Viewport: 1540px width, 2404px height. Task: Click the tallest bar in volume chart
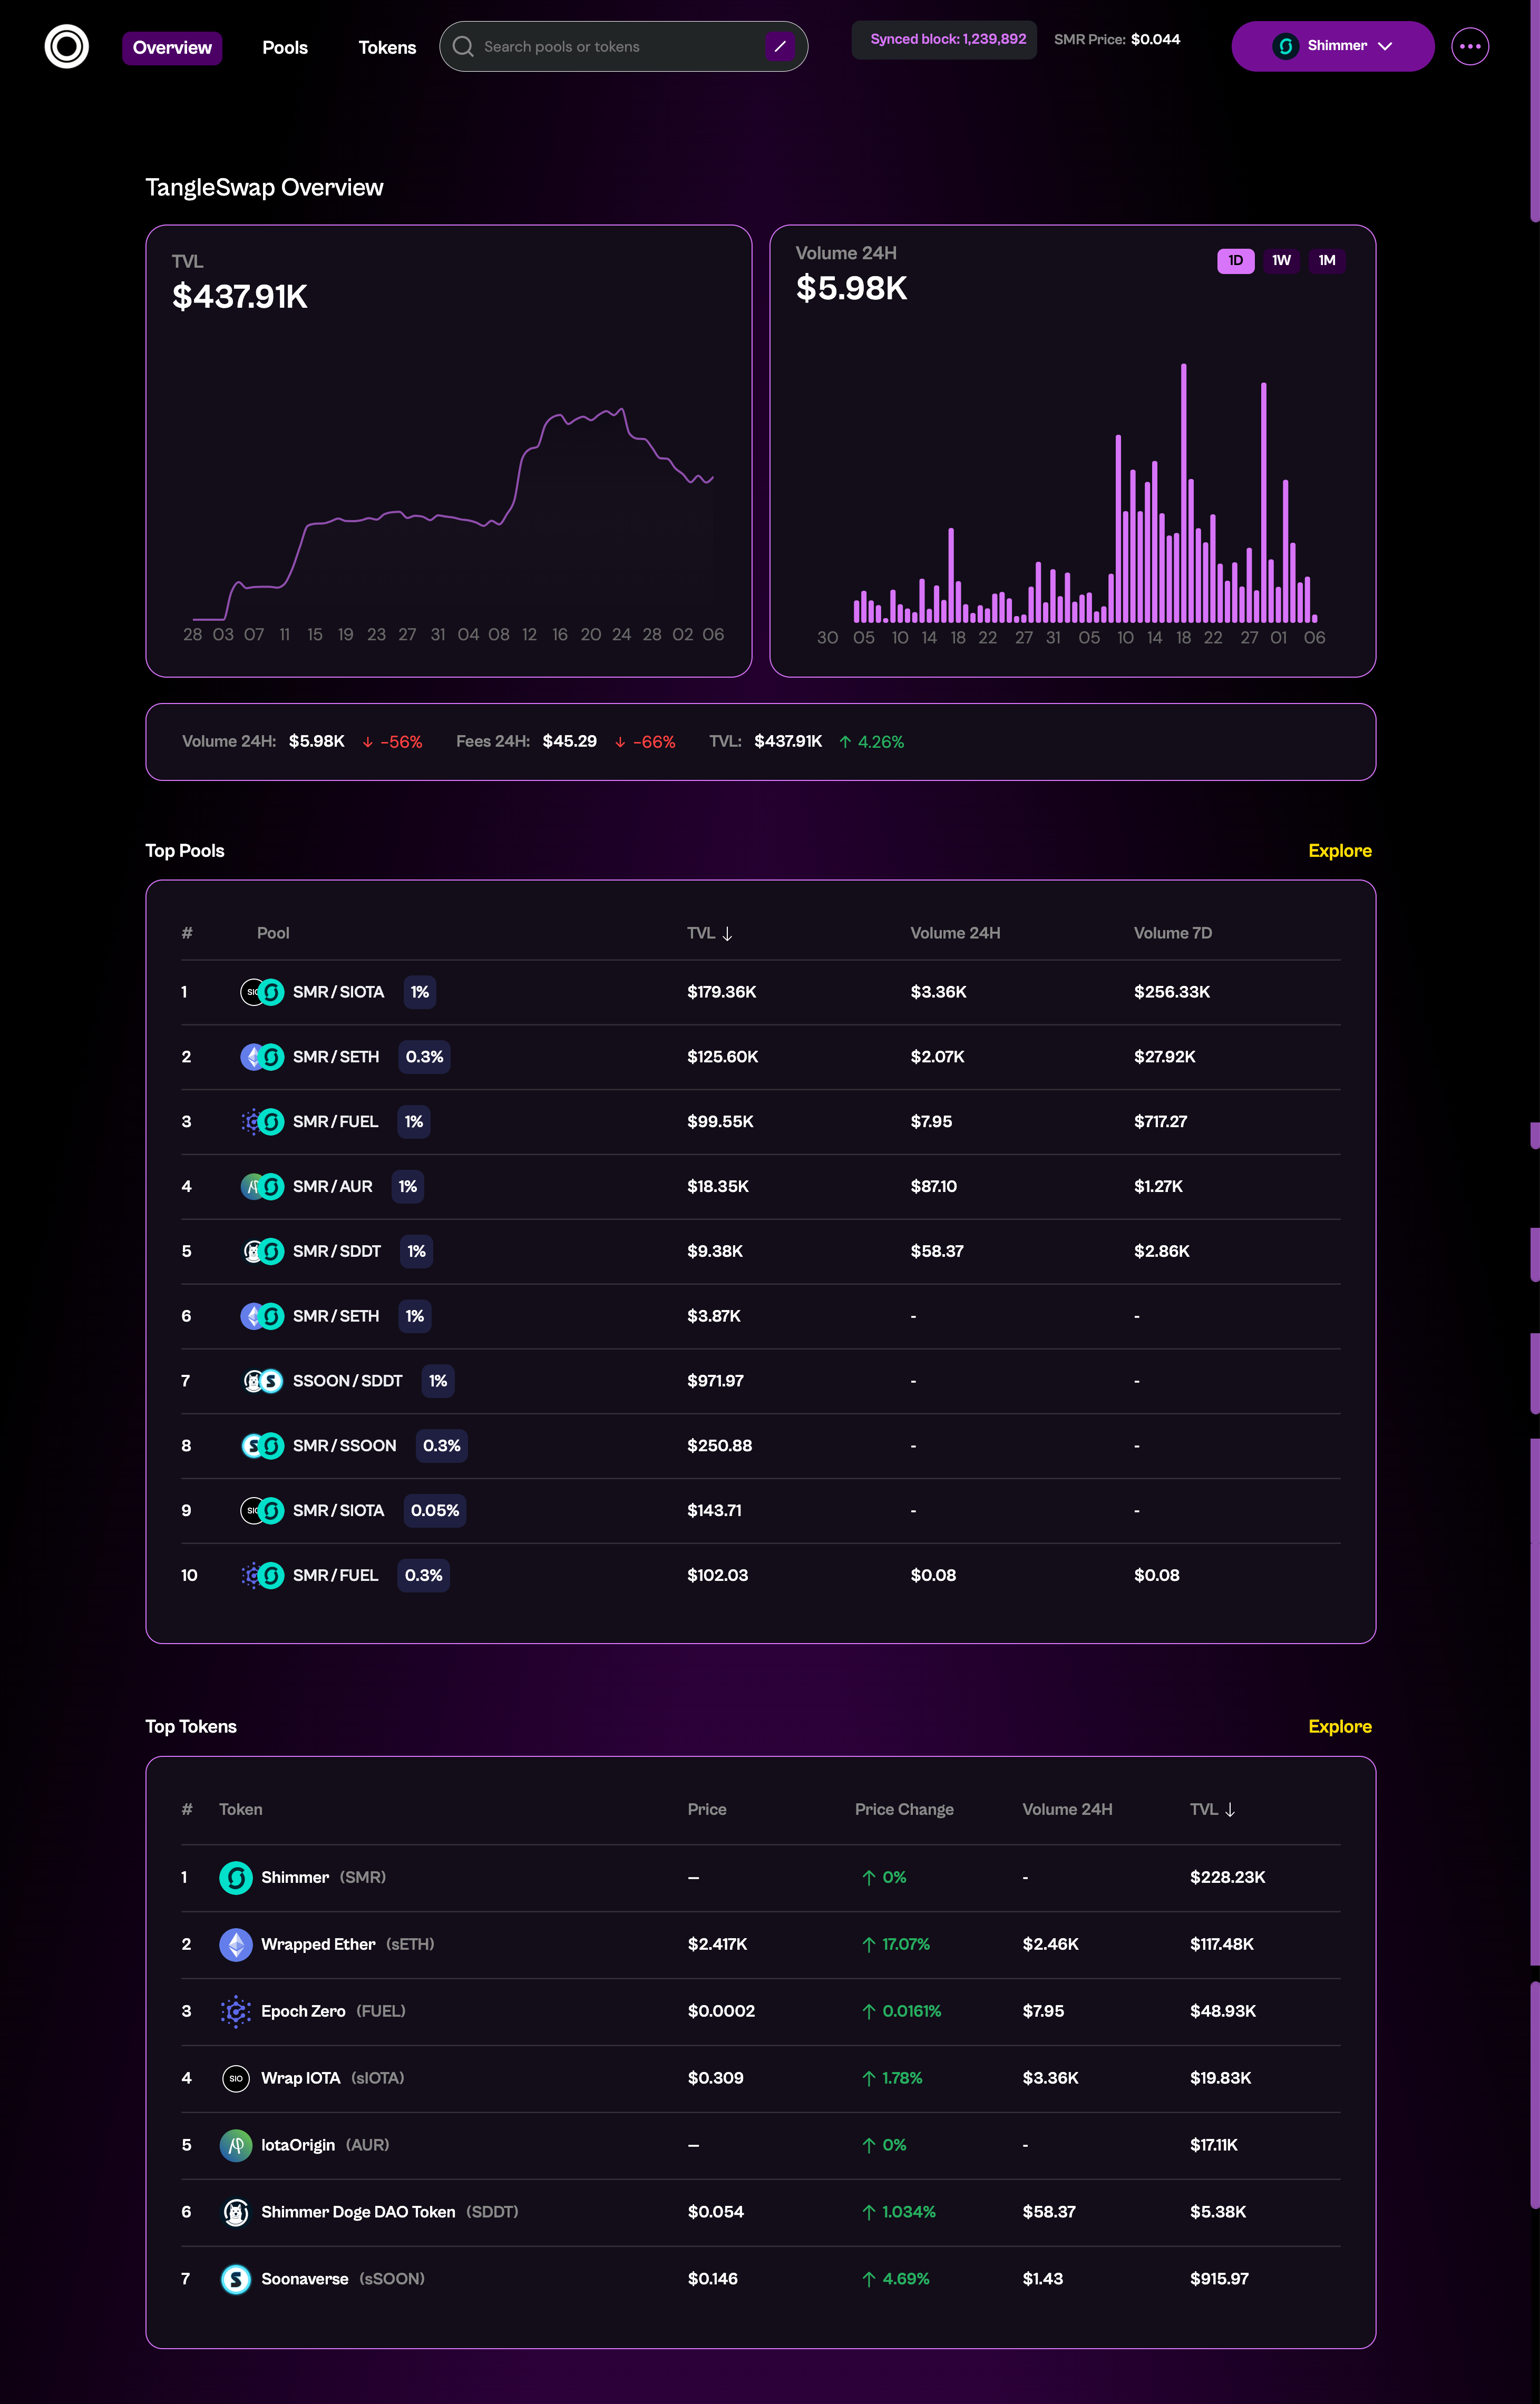coord(1184,493)
